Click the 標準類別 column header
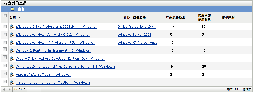 228,18
